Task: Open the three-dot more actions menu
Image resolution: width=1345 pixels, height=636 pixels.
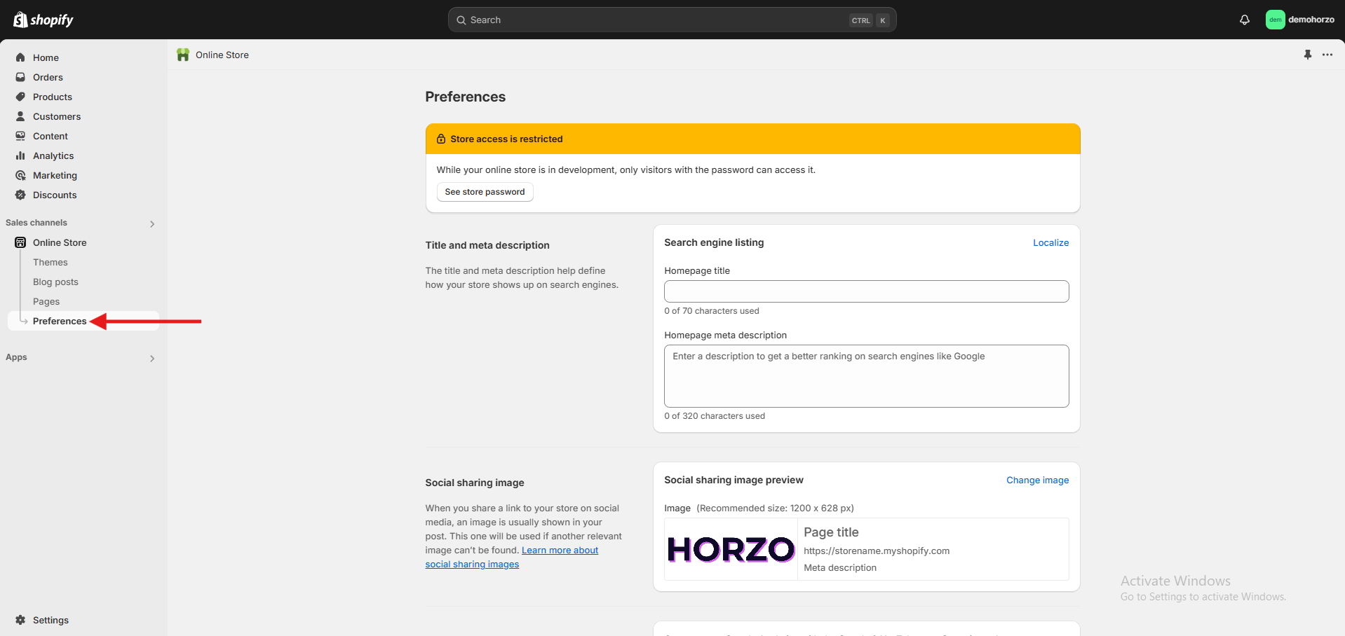Action: pyautogui.click(x=1327, y=55)
